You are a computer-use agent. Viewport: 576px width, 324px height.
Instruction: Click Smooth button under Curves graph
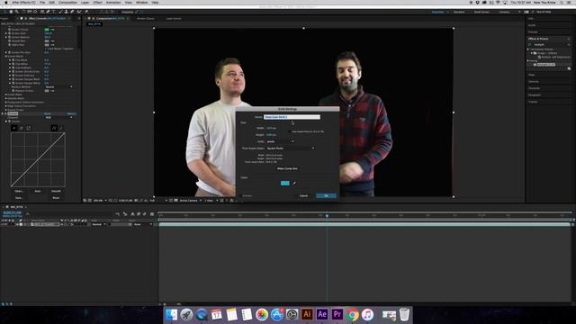pyautogui.click(x=56, y=191)
